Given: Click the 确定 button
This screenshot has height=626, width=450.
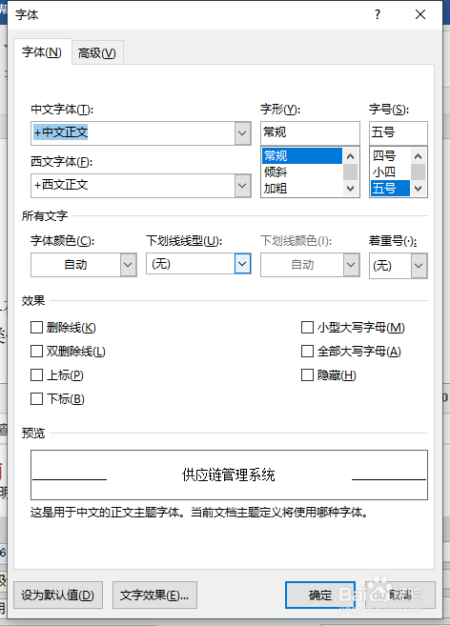Looking at the screenshot, I should (320, 595).
